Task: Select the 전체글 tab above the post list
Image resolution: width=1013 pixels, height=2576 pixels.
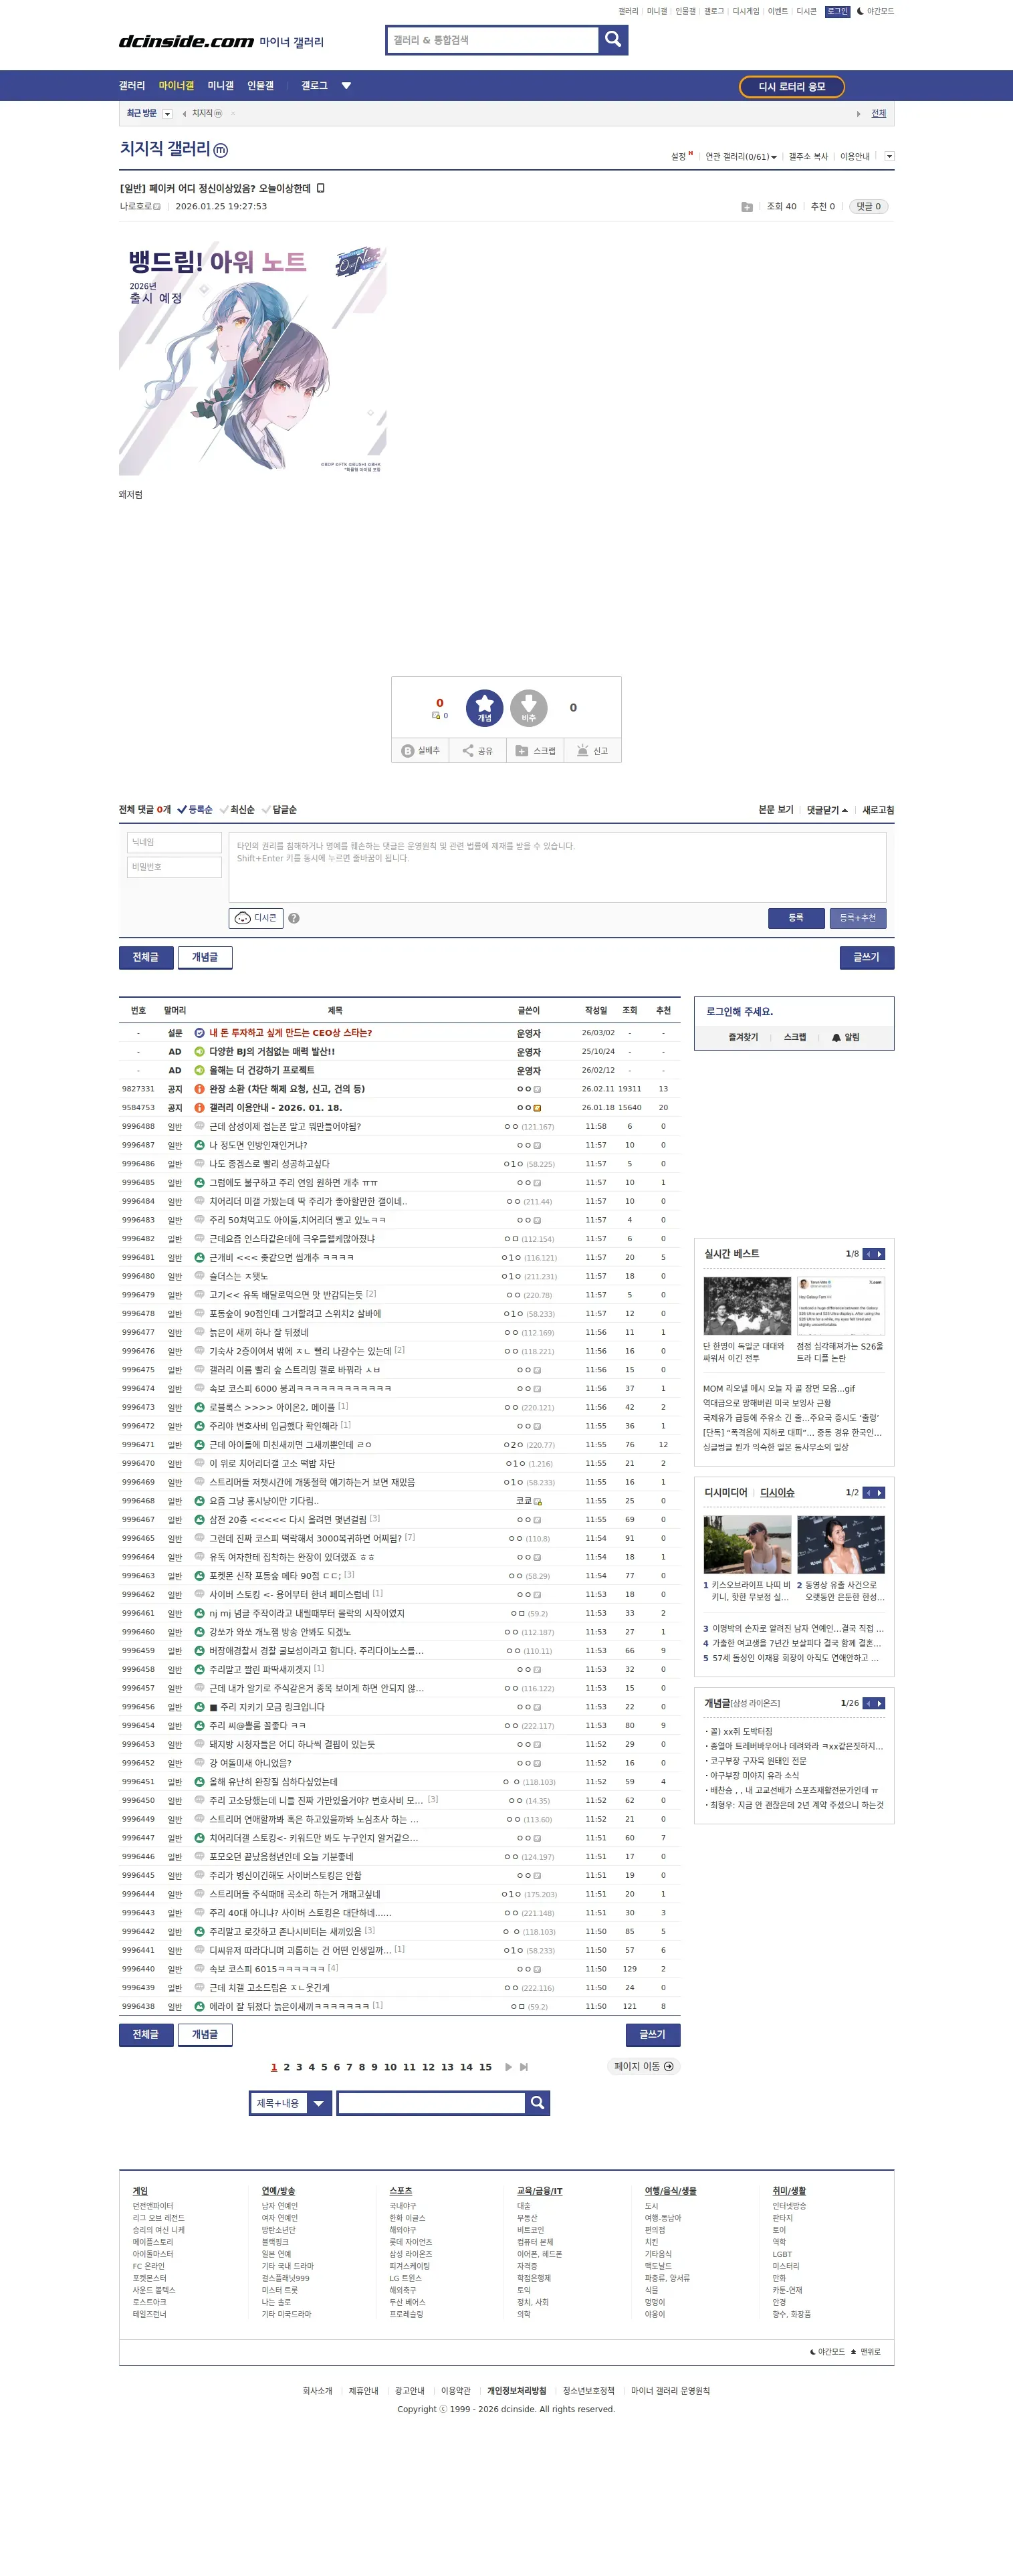Action: point(146,958)
